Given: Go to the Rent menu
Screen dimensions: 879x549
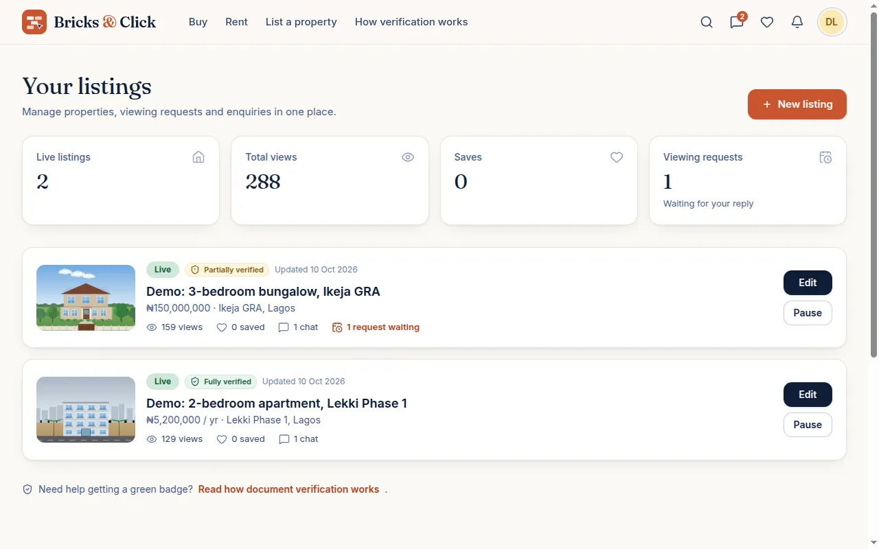Looking at the screenshot, I should [236, 22].
